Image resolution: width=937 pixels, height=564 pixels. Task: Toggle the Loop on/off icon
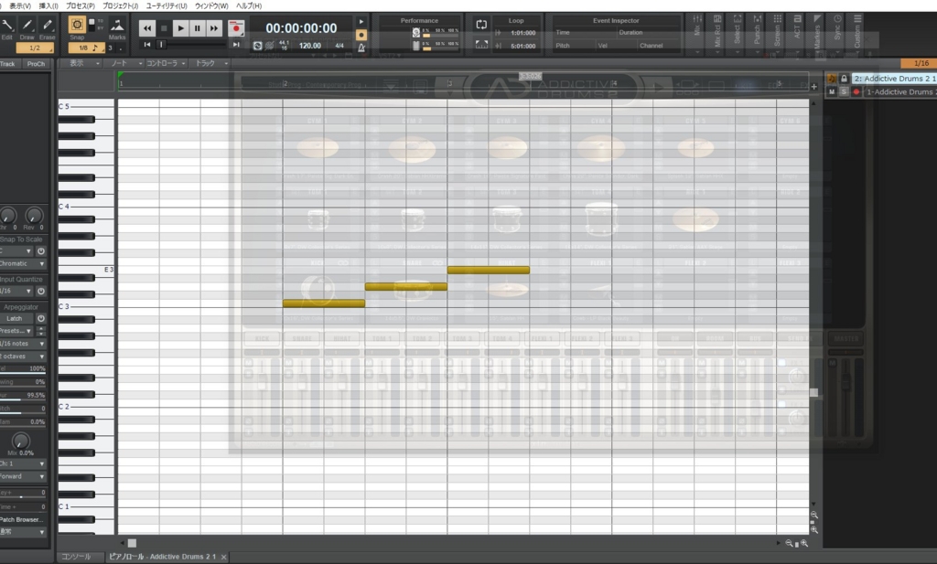coord(481,25)
